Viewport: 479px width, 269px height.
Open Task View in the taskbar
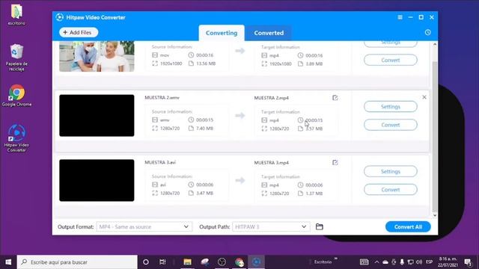[x=162, y=262]
